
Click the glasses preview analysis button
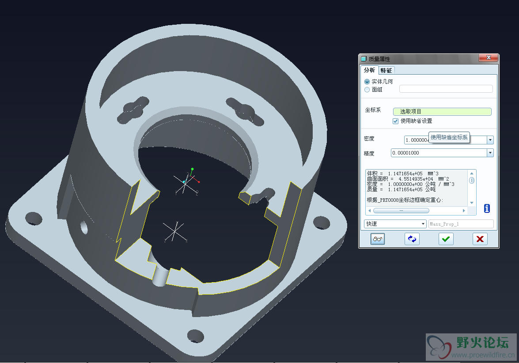click(x=377, y=239)
